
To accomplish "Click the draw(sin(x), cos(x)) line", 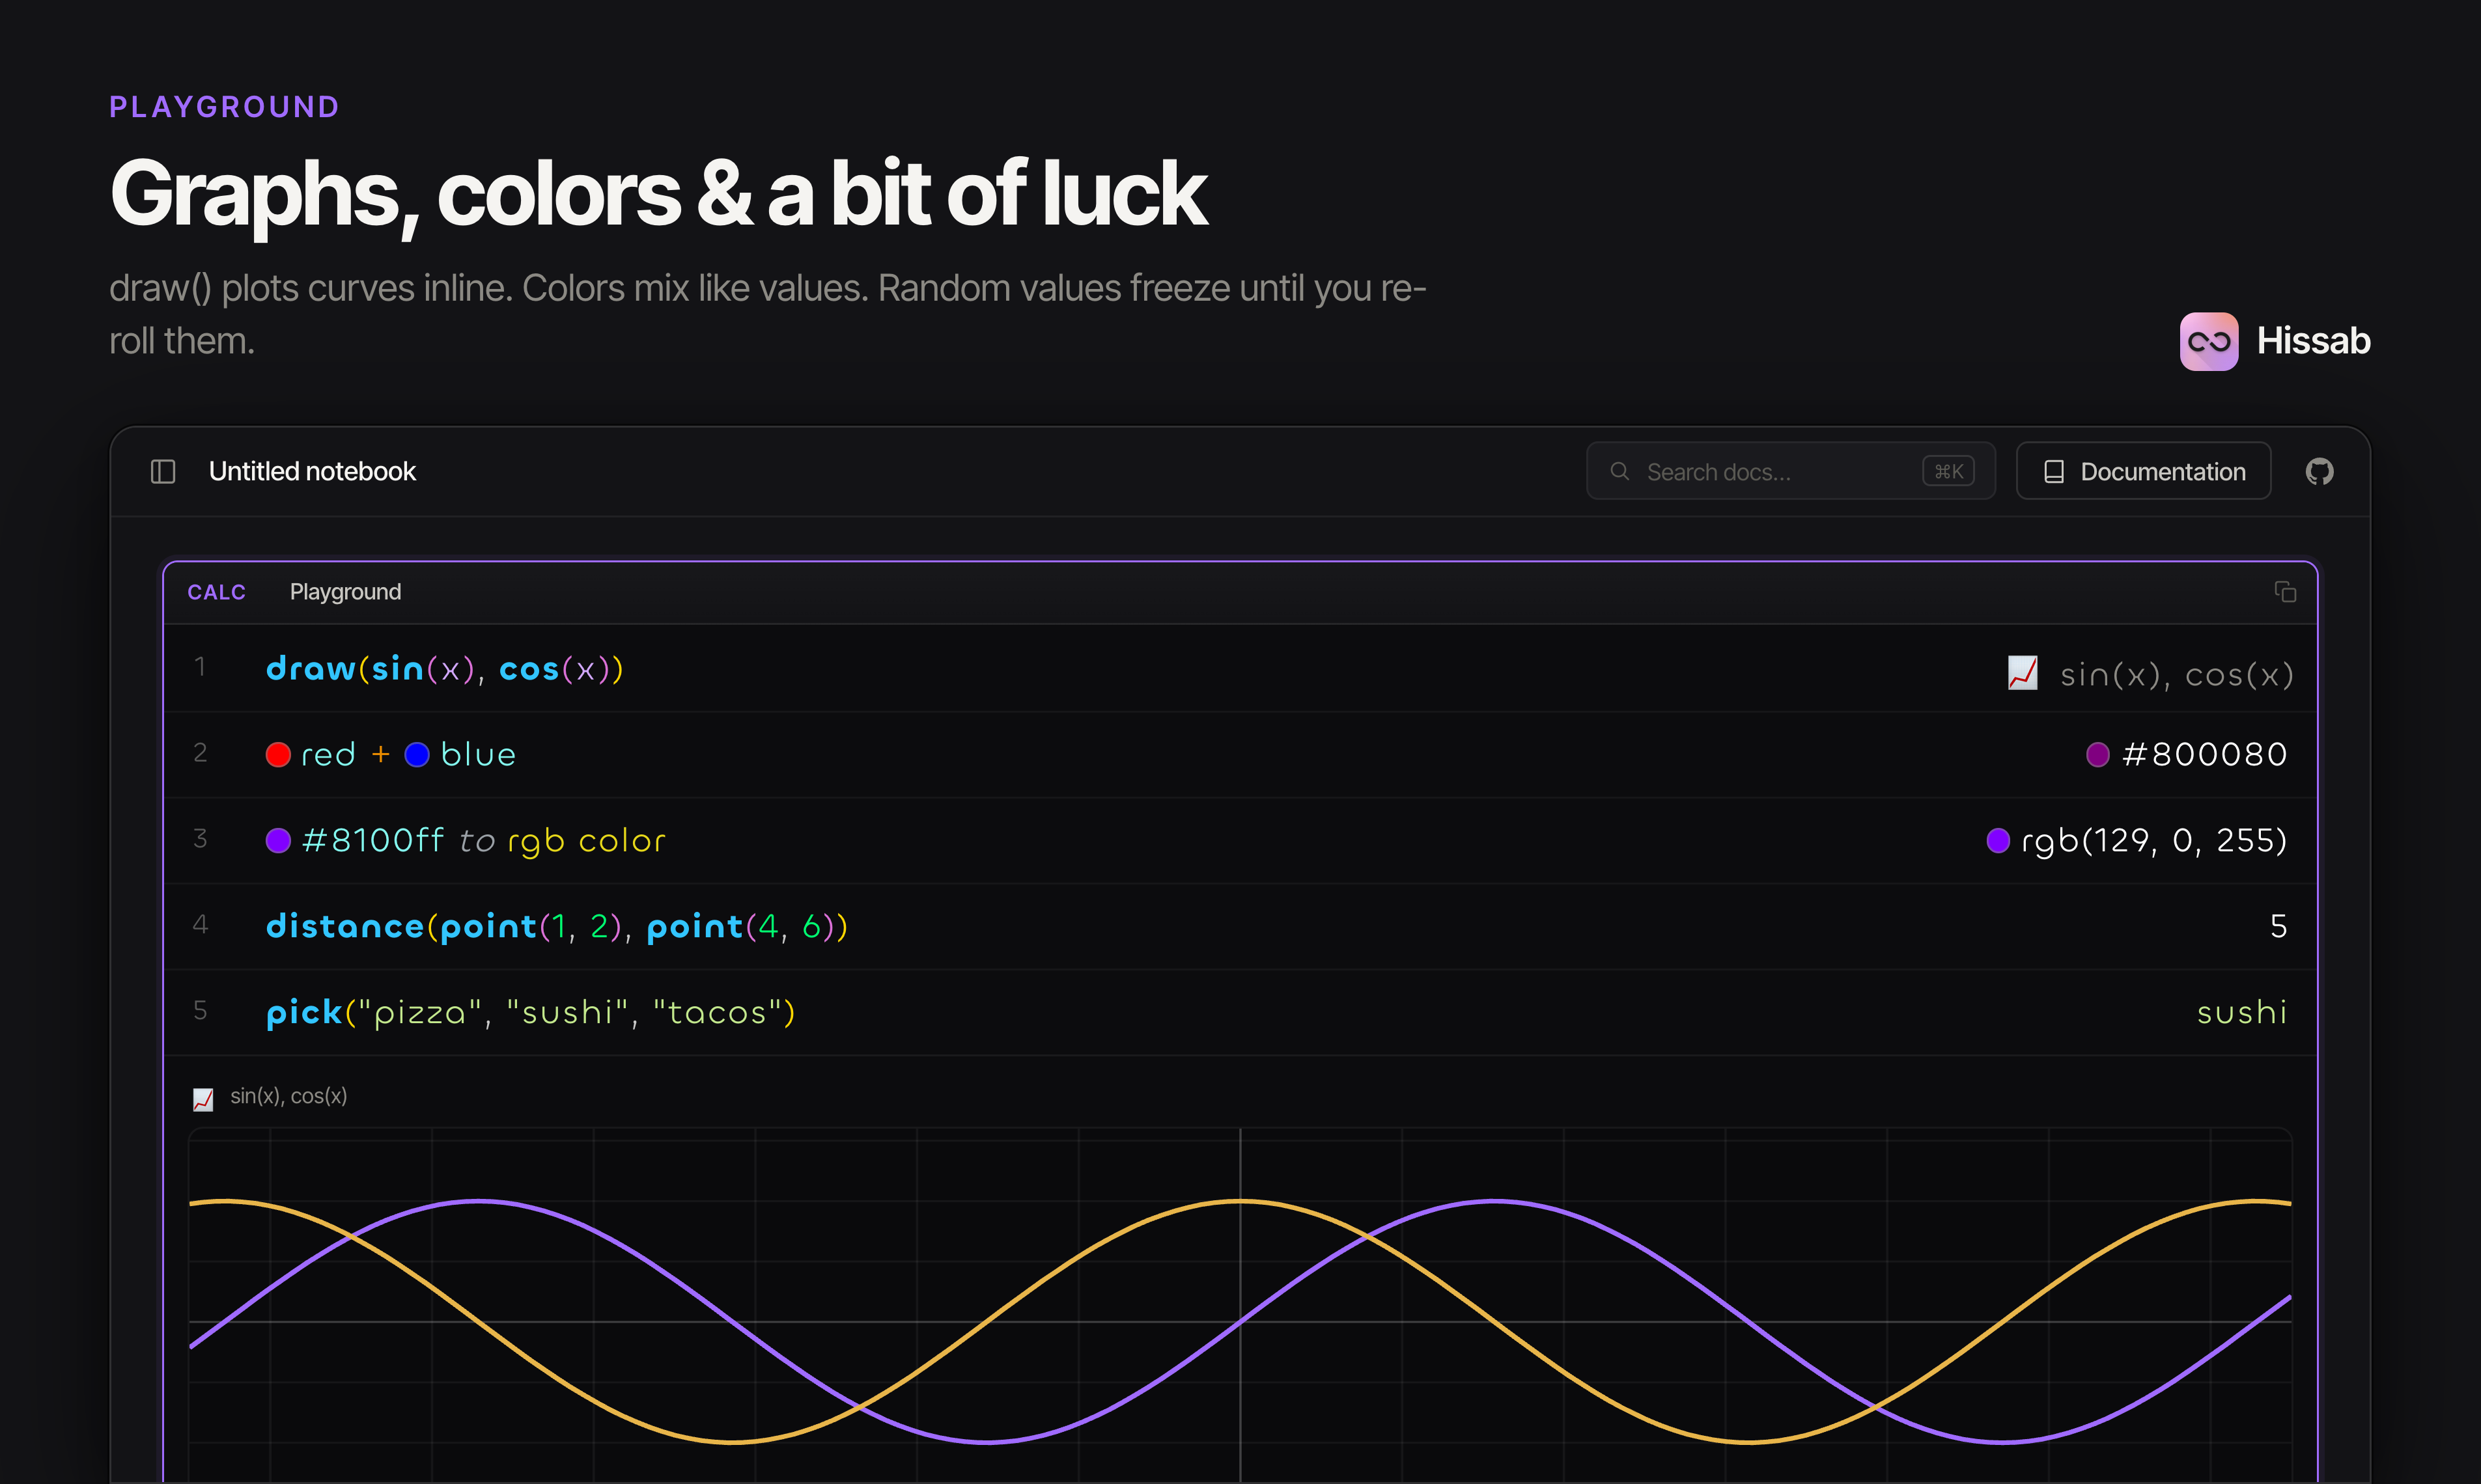I will tap(444, 668).
